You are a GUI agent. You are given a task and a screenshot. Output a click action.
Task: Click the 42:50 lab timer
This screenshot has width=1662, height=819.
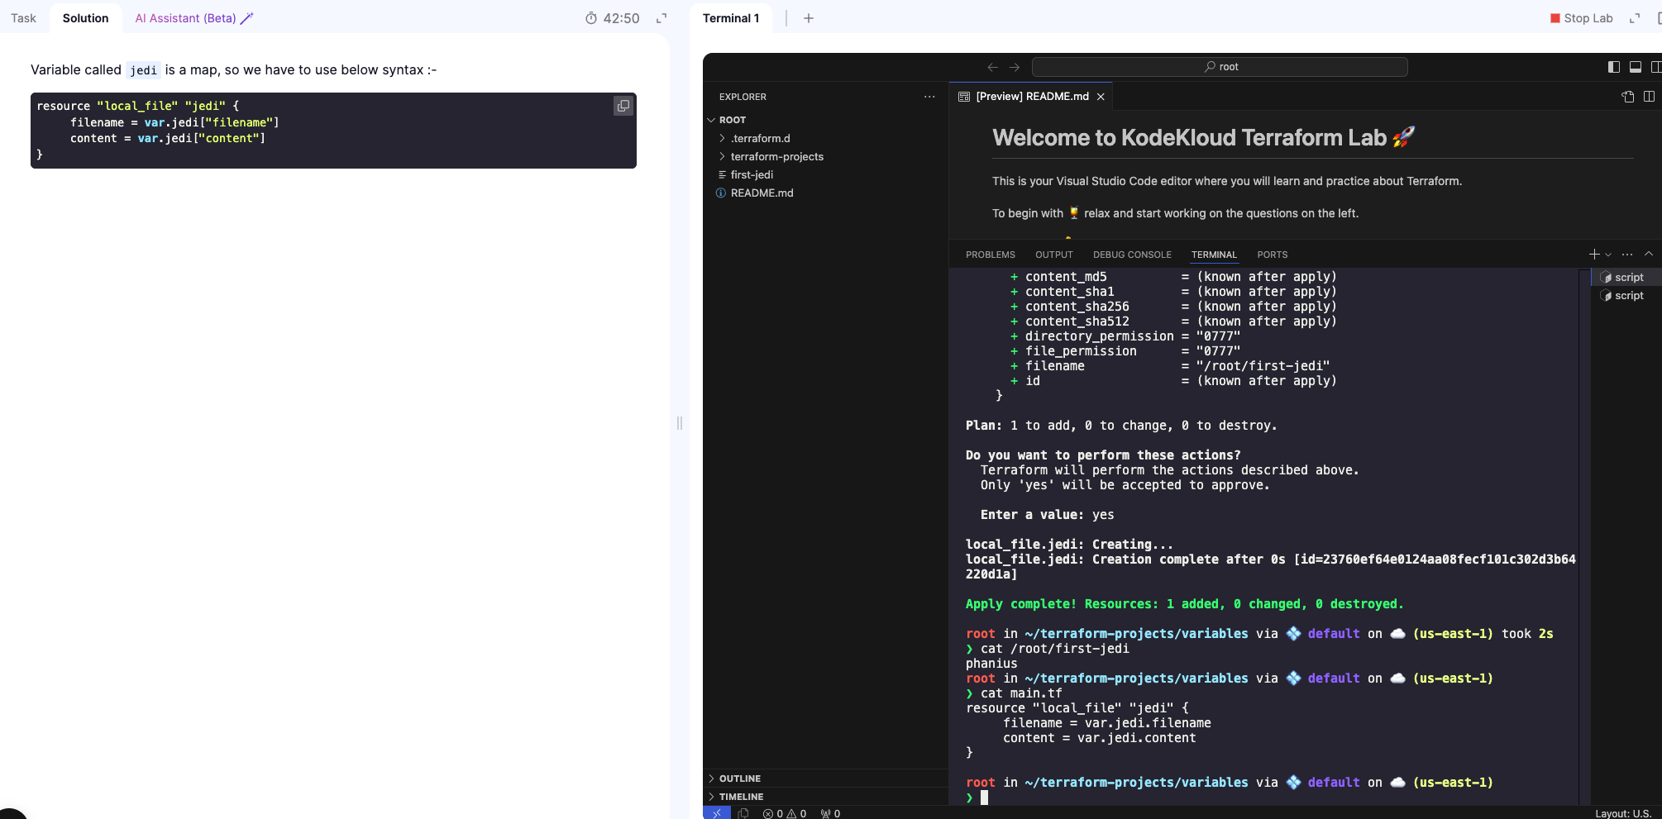coord(613,18)
